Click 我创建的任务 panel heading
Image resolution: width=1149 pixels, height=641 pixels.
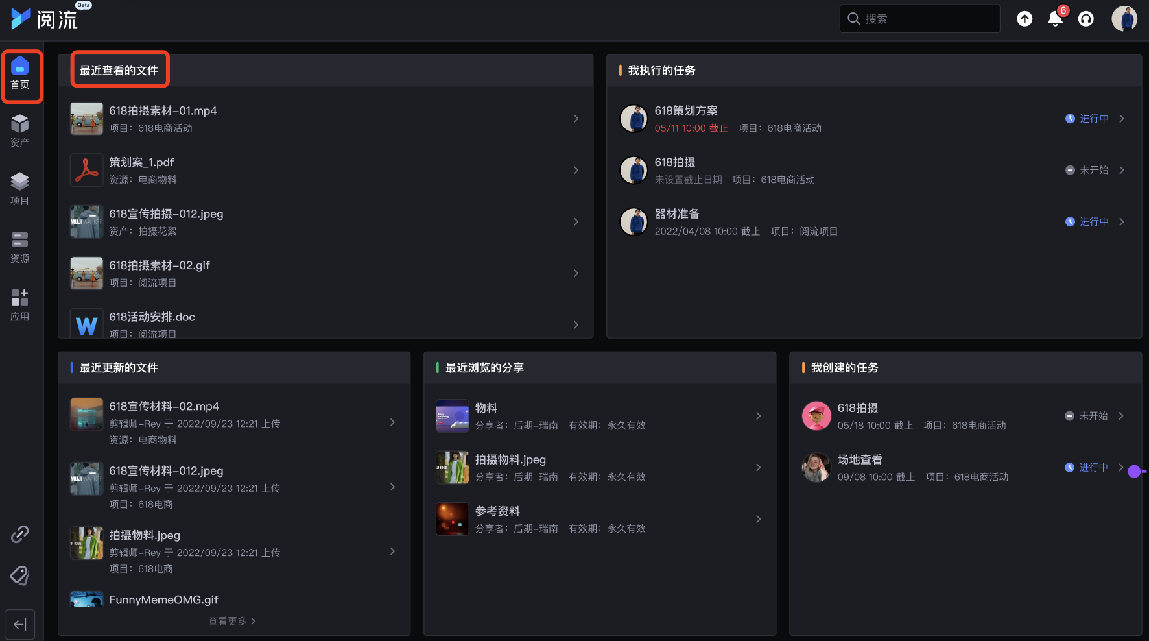pyautogui.click(x=844, y=368)
